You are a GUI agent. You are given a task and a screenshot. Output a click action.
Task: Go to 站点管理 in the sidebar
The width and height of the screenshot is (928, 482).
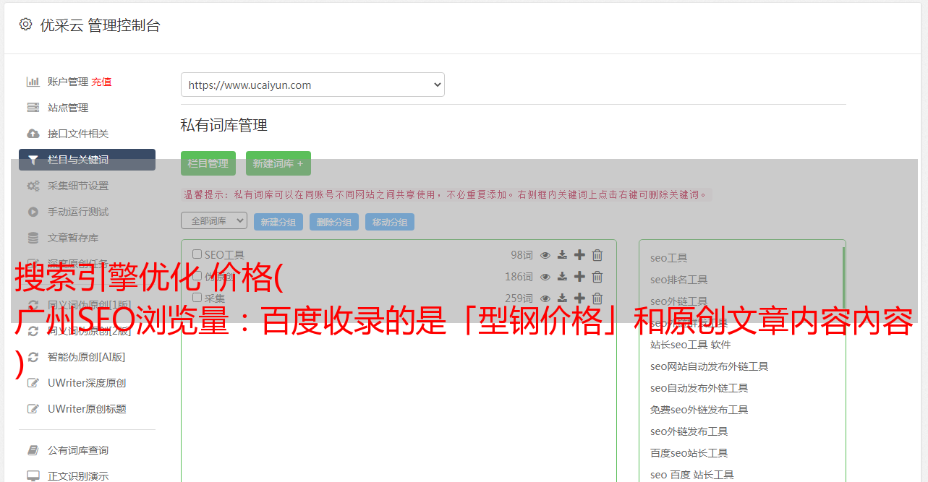[68, 108]
